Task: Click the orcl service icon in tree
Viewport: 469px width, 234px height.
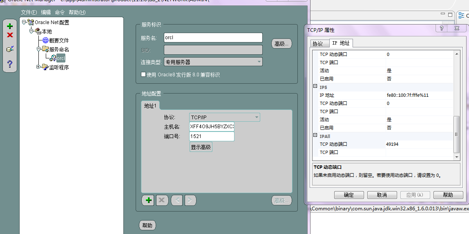Action: pos(53,58)
